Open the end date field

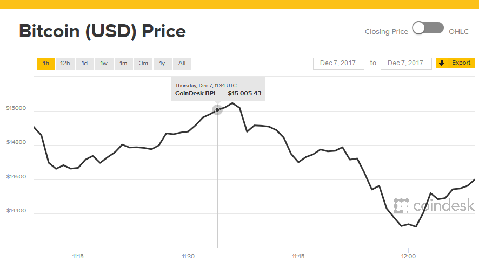point(406,63)
